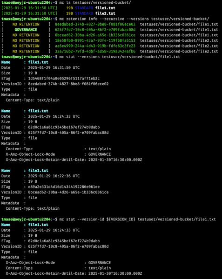Click VersionID 0bcead62-30ba-4d26 in stat output

(x=68, y=192)
